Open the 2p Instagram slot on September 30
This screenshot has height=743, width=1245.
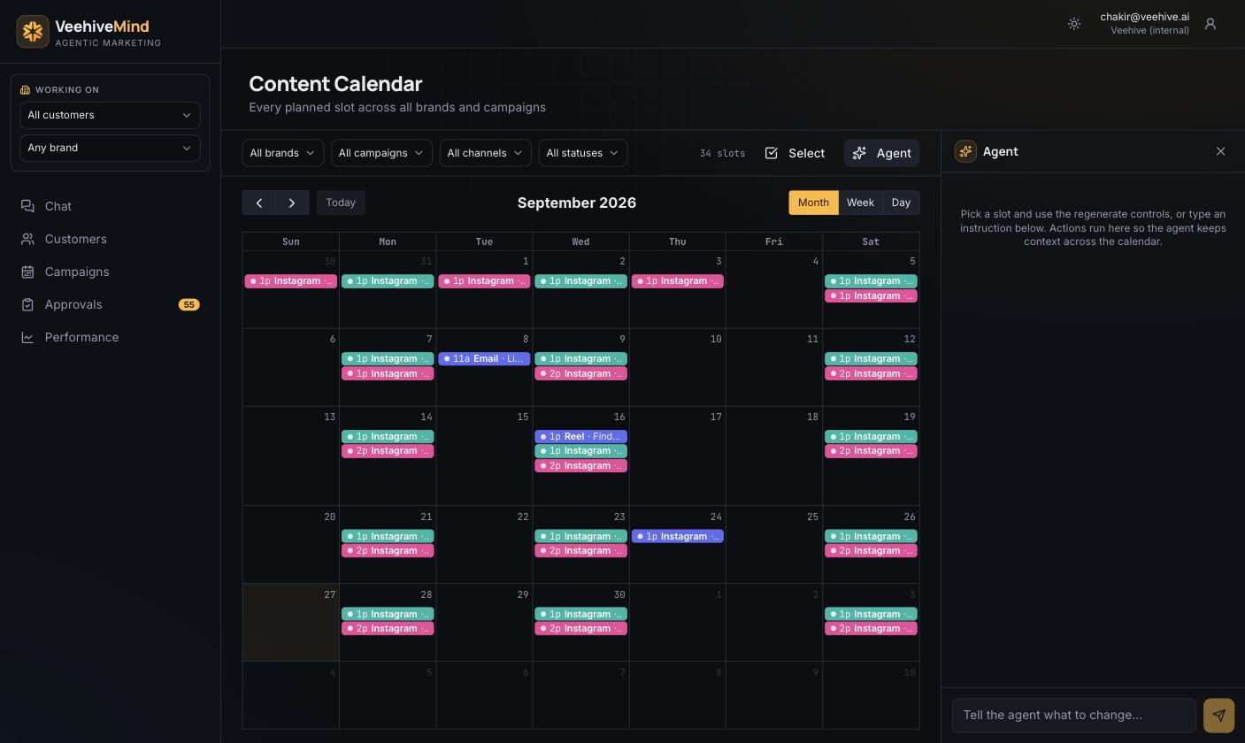pos(580,629)
